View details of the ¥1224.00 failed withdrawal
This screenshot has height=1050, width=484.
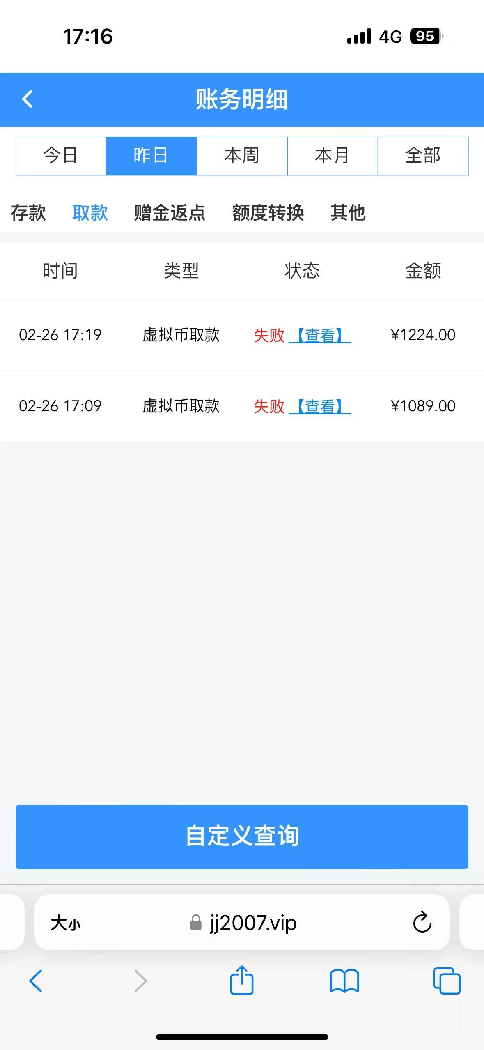point(320,336)
